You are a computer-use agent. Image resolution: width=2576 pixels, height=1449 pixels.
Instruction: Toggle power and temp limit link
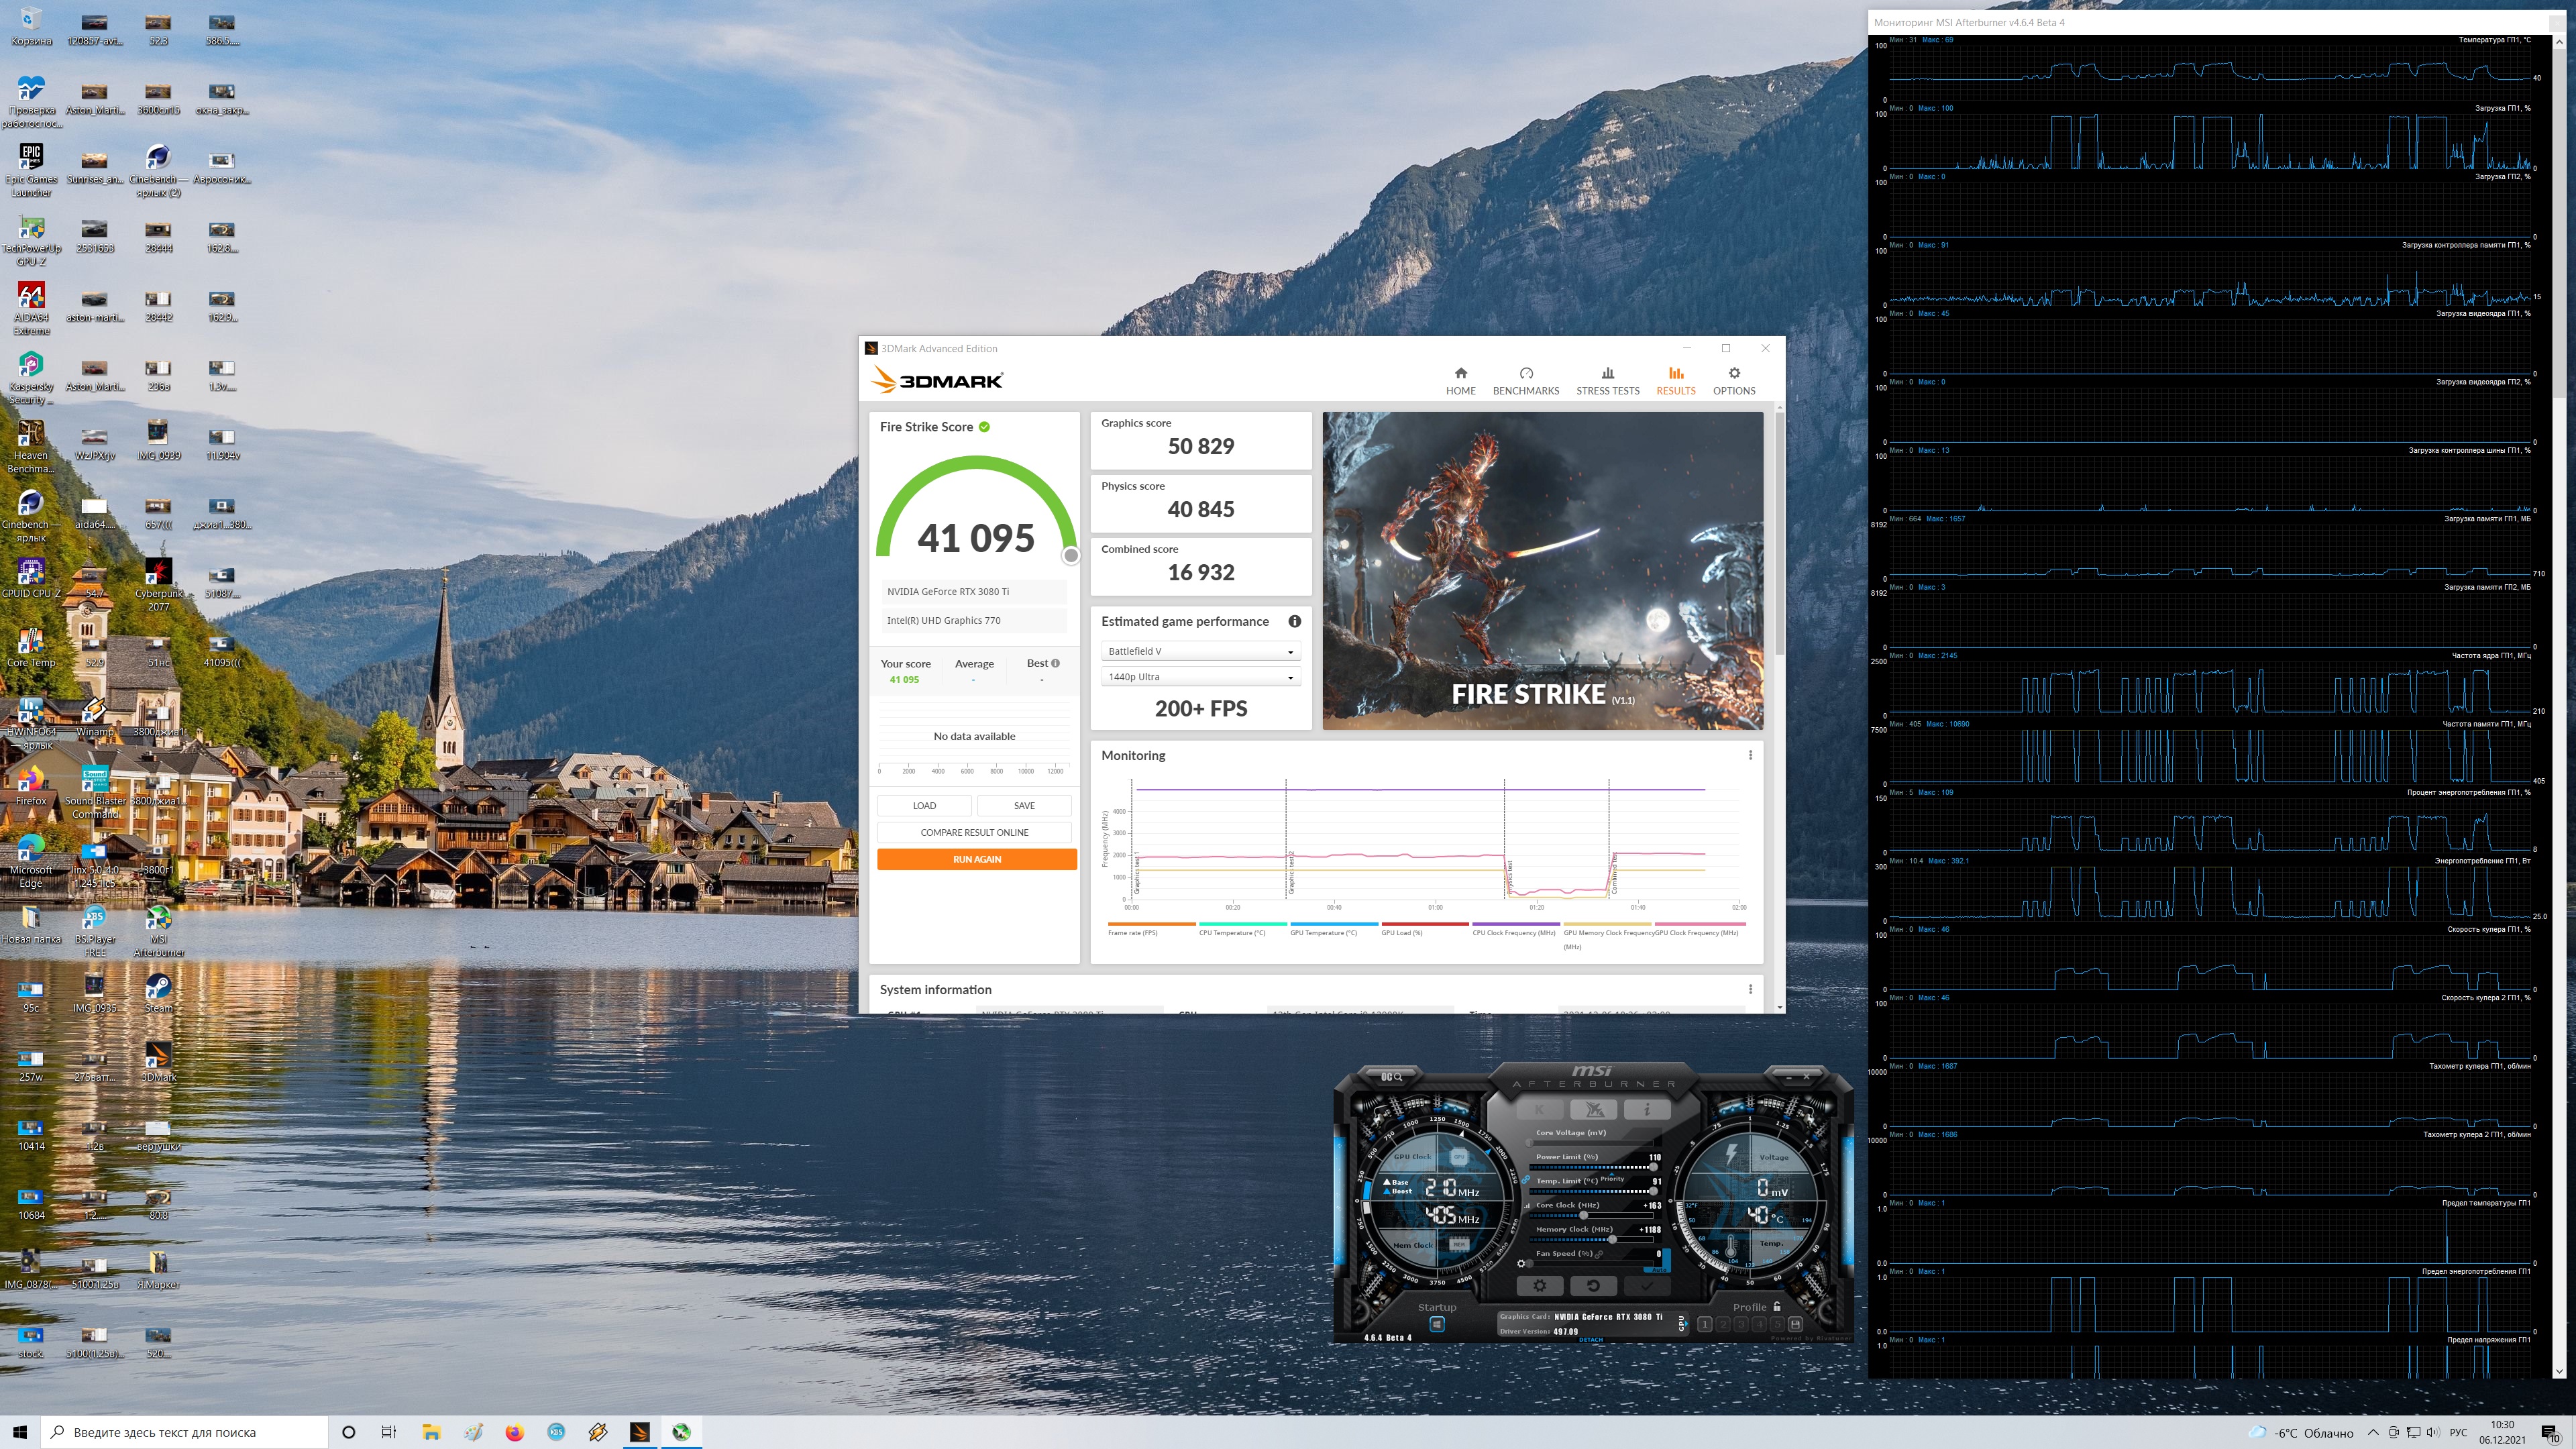[1526, 1180]
